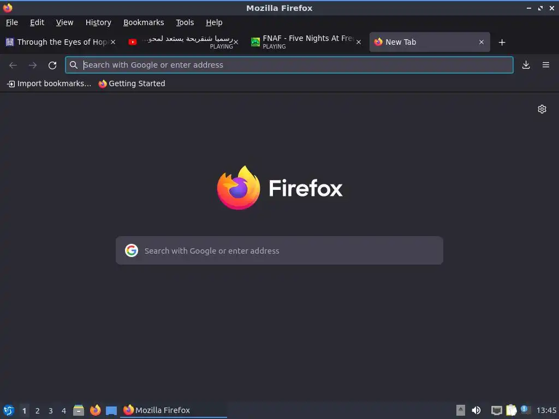Click the Firefox icon in the title bar
The image size is (559, 419).
(8, 8)
